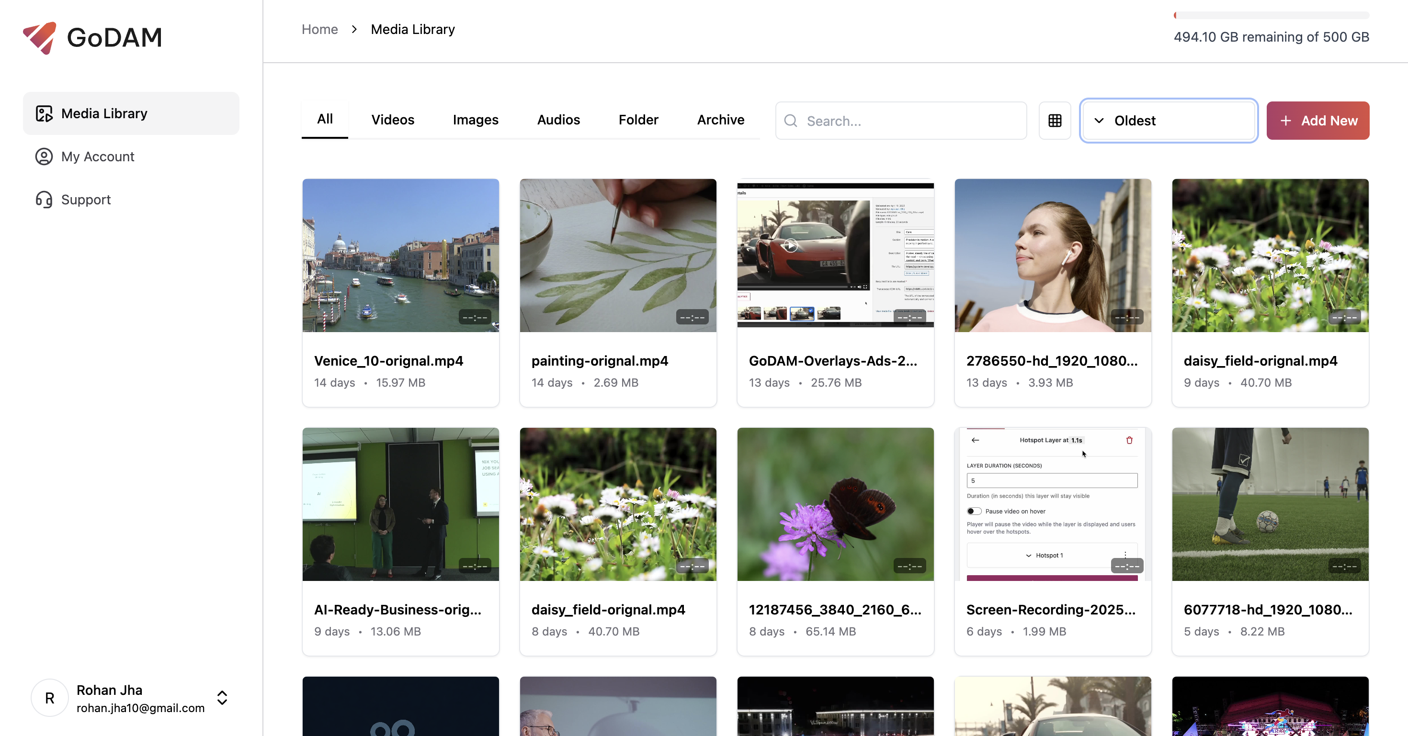Open the 6077718-hd_1920_1080 soccer thumbnail
The width and height of the screenshot is (1408, 736).
click(1270, 504)
